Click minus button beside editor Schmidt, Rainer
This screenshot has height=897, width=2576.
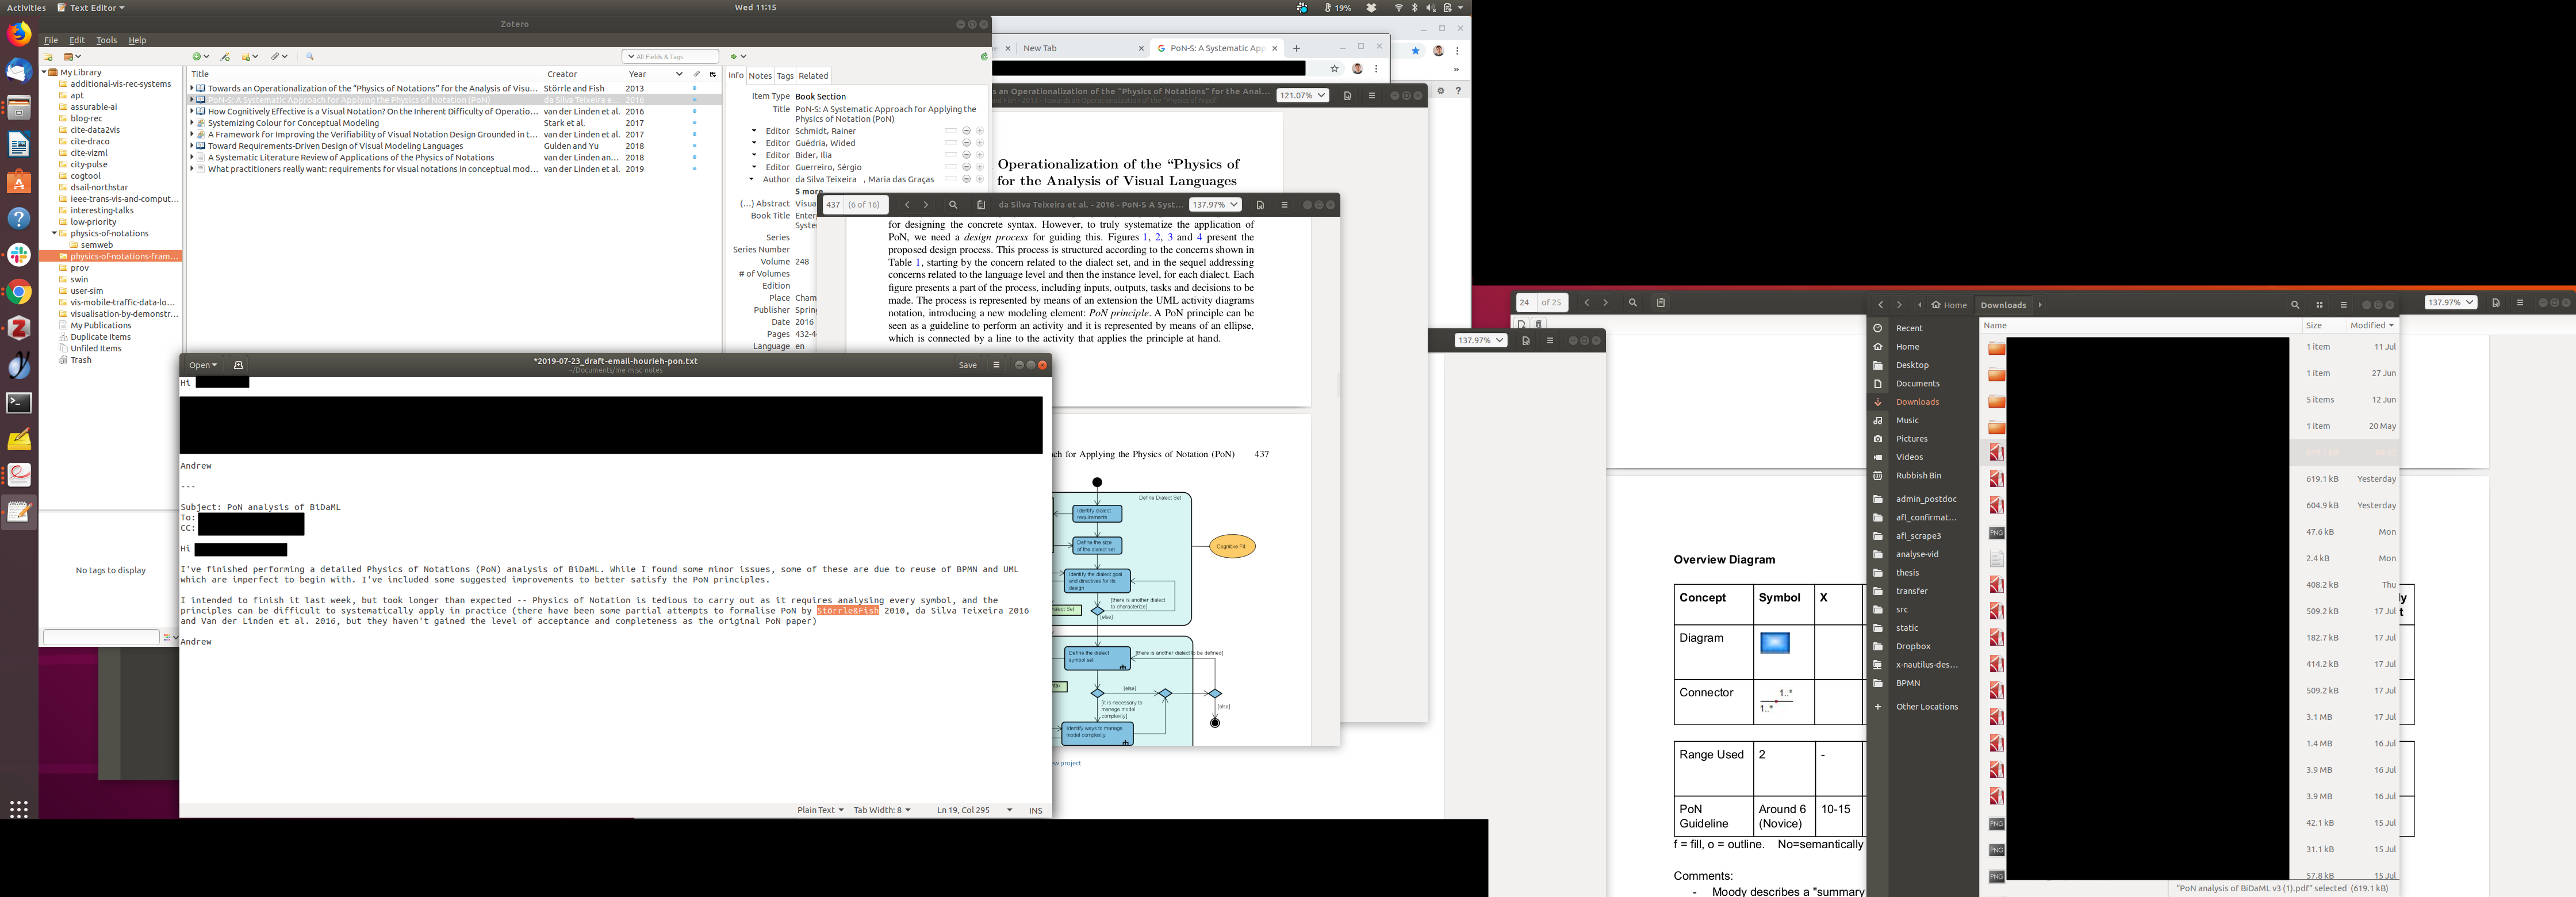tap(966, 131)
